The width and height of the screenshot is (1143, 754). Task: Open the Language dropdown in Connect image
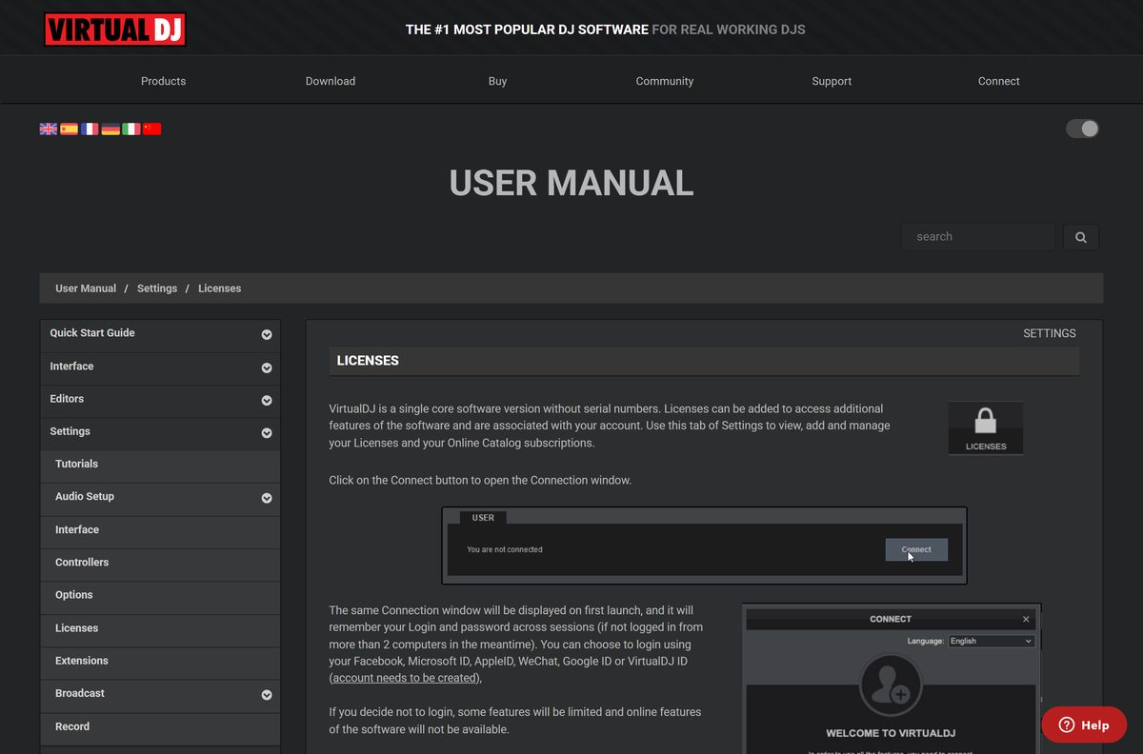pyautogui.click(x=991, y=641)
